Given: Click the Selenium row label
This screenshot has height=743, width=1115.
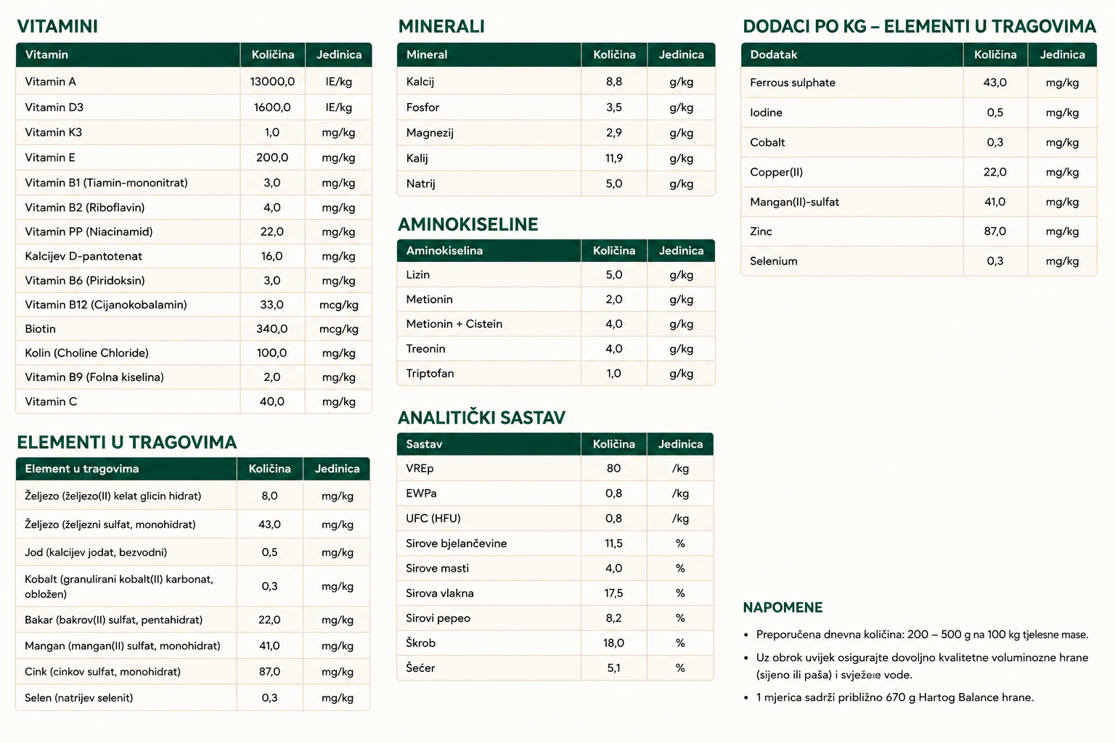Looking at the screenshot, I should [774, 261].
